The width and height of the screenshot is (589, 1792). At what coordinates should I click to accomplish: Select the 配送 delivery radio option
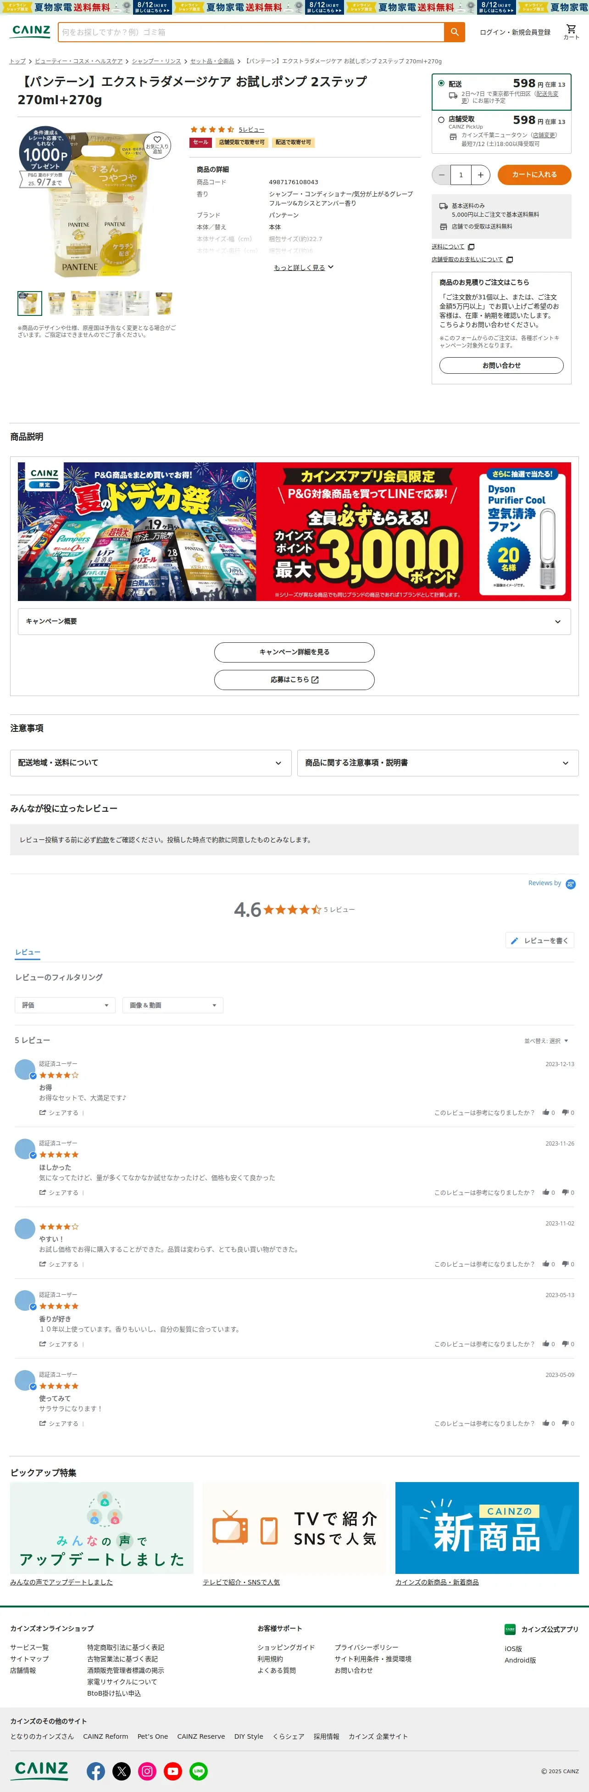pos(441,84)
